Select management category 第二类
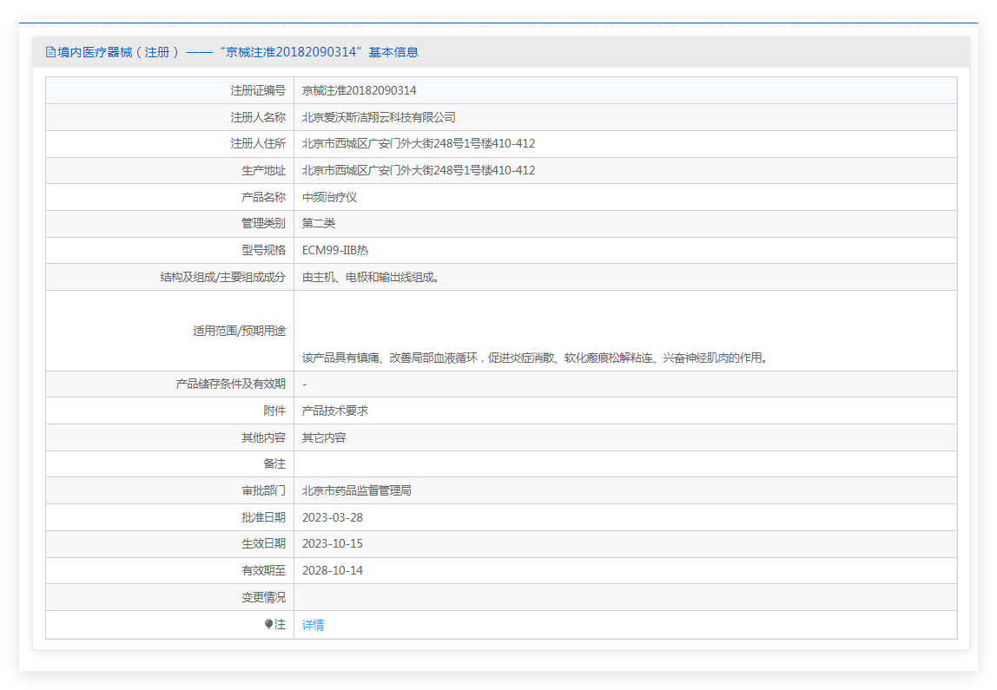 click(x=319, y=224)
